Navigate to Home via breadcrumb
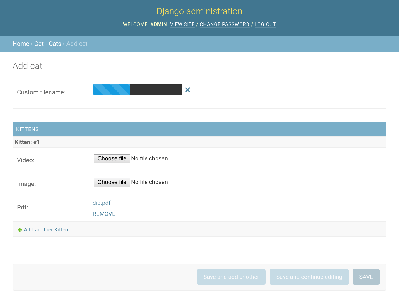Image resolution: width=399 pixels, height=303 pixels. tap(21, 44)
